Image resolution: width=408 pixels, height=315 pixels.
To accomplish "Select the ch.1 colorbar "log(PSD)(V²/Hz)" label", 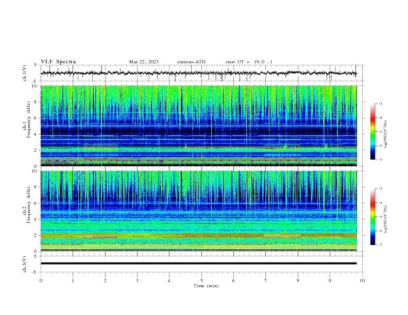I will coord(386,134).
